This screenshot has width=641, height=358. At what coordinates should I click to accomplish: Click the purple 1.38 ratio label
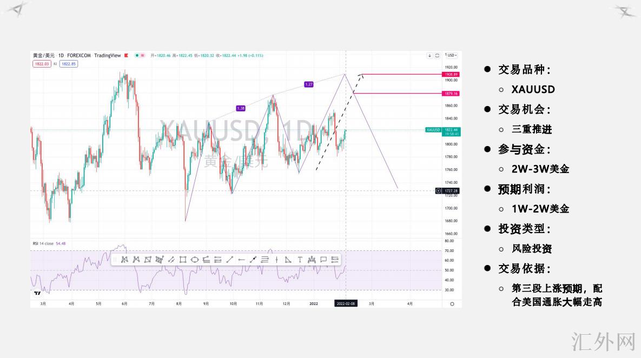[x=241, y=108]
